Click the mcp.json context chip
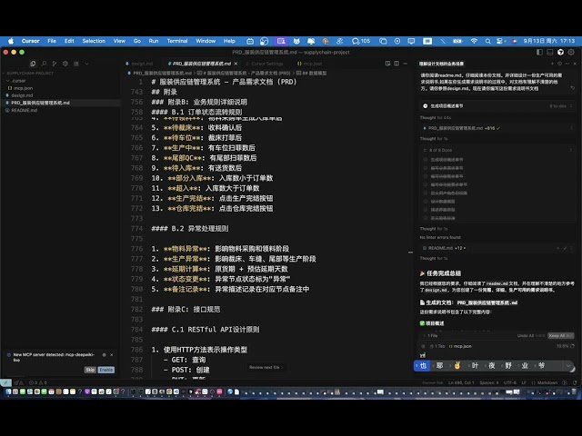The height and width of the screenshot is (436, 582). click(x=460, y=346)
